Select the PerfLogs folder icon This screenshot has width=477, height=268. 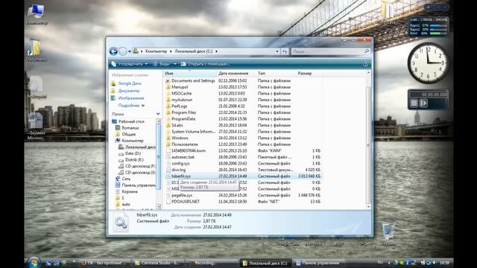click(168, 106)
